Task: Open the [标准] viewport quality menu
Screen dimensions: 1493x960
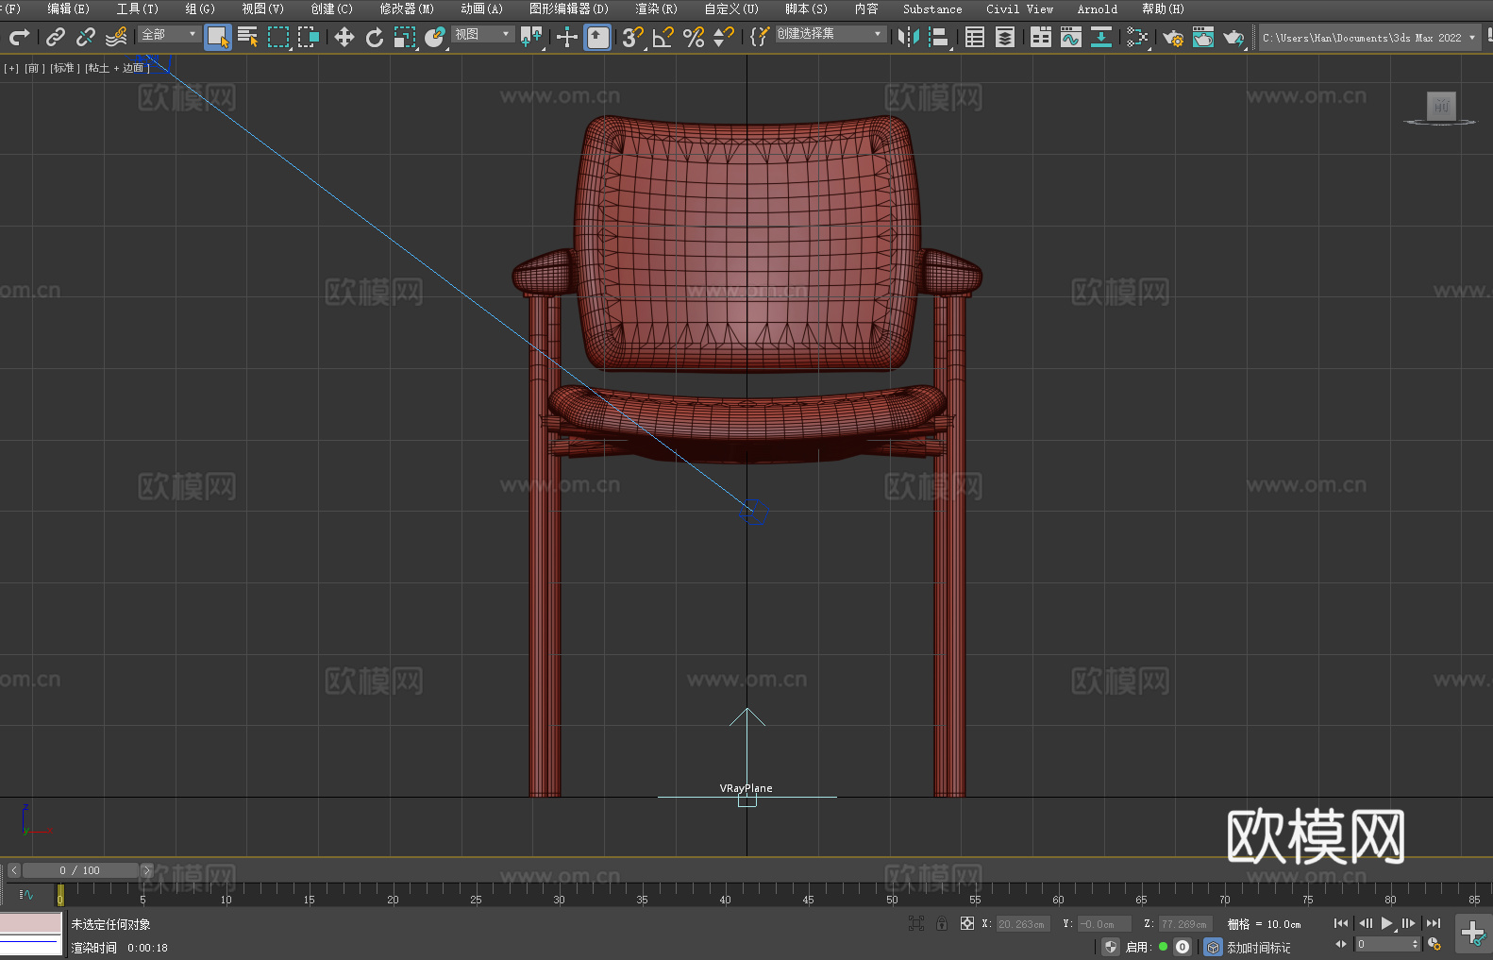Action: (x=63, y=68)
